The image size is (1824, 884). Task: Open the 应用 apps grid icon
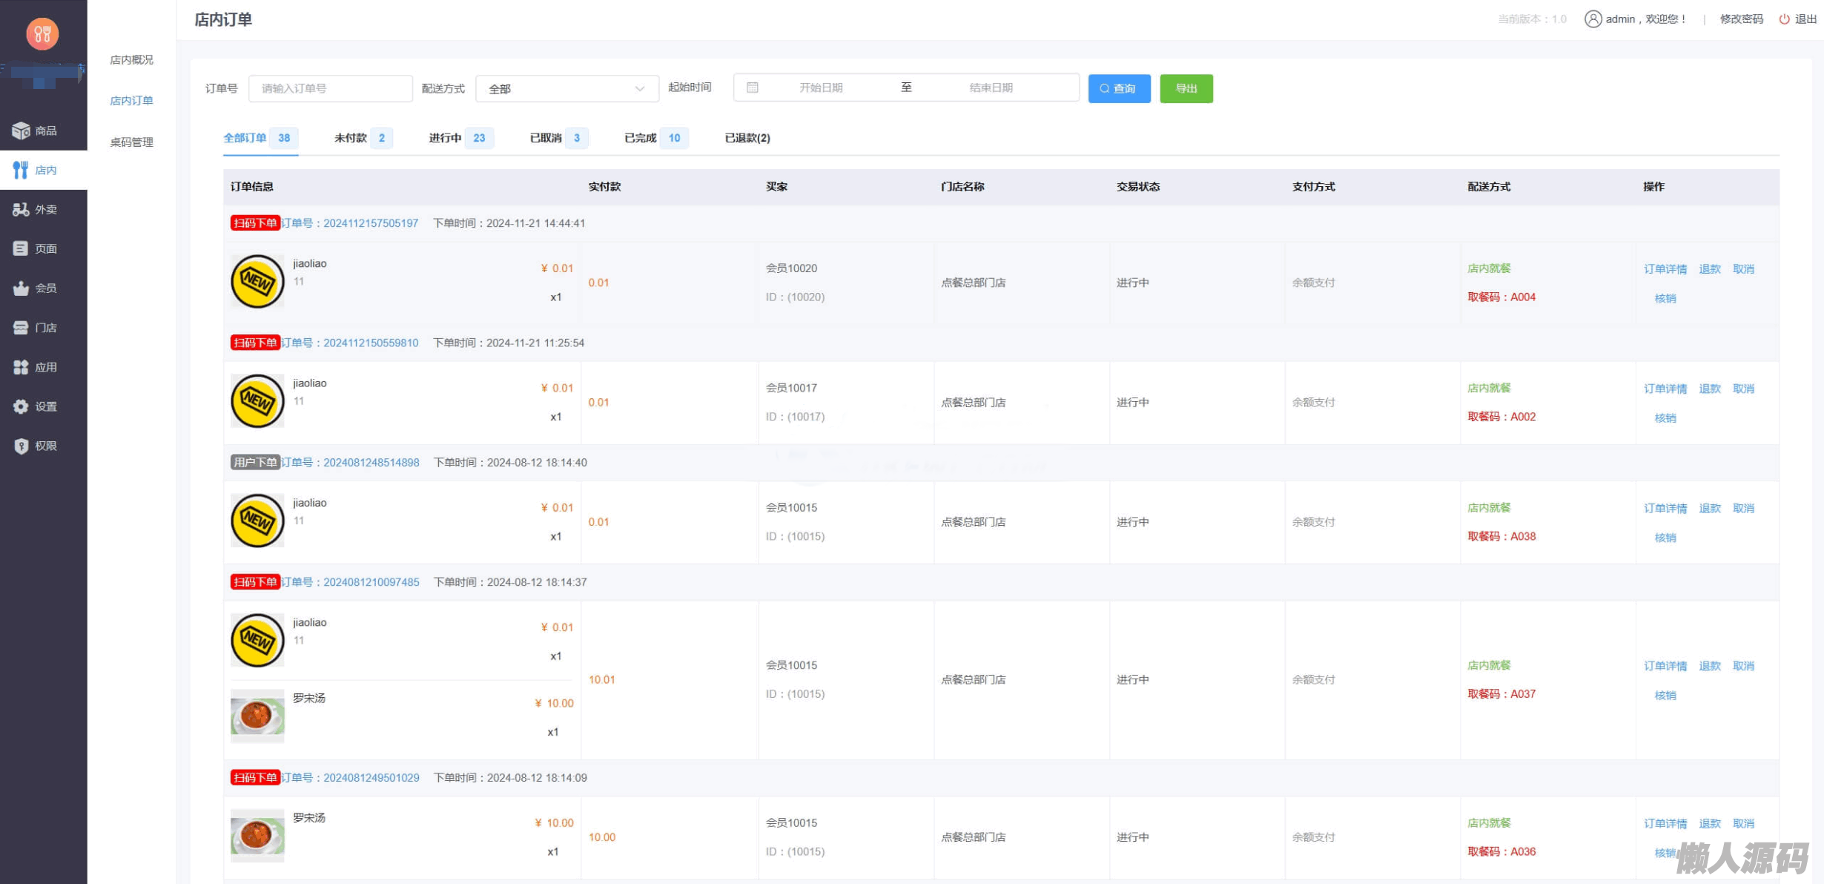click(21, 367)
